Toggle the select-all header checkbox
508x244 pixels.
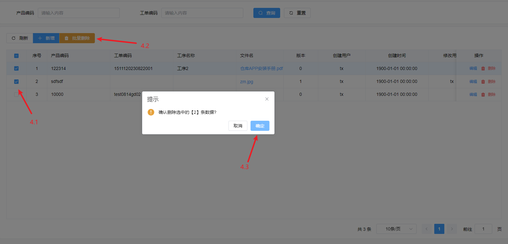[16, 56]
